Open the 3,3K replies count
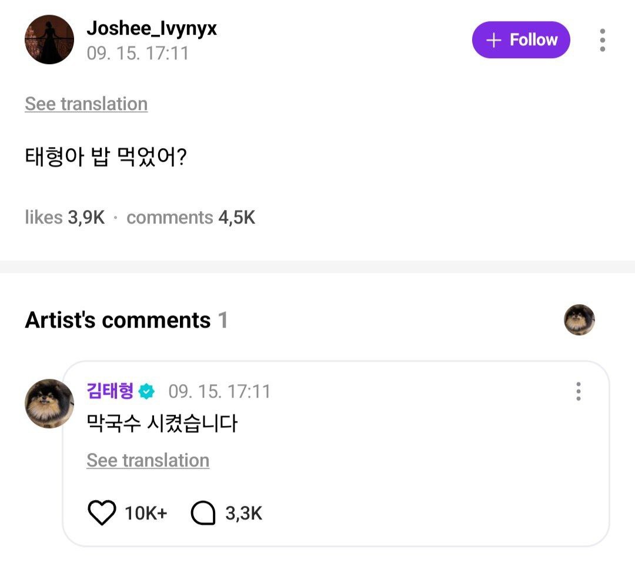Screen dimensions: 635x563 pyautogui.click(x=243, y=513)
